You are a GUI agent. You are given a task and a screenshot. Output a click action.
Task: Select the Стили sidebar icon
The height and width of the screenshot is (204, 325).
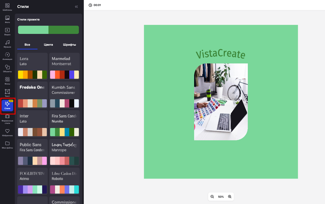(x=7, y=105)
